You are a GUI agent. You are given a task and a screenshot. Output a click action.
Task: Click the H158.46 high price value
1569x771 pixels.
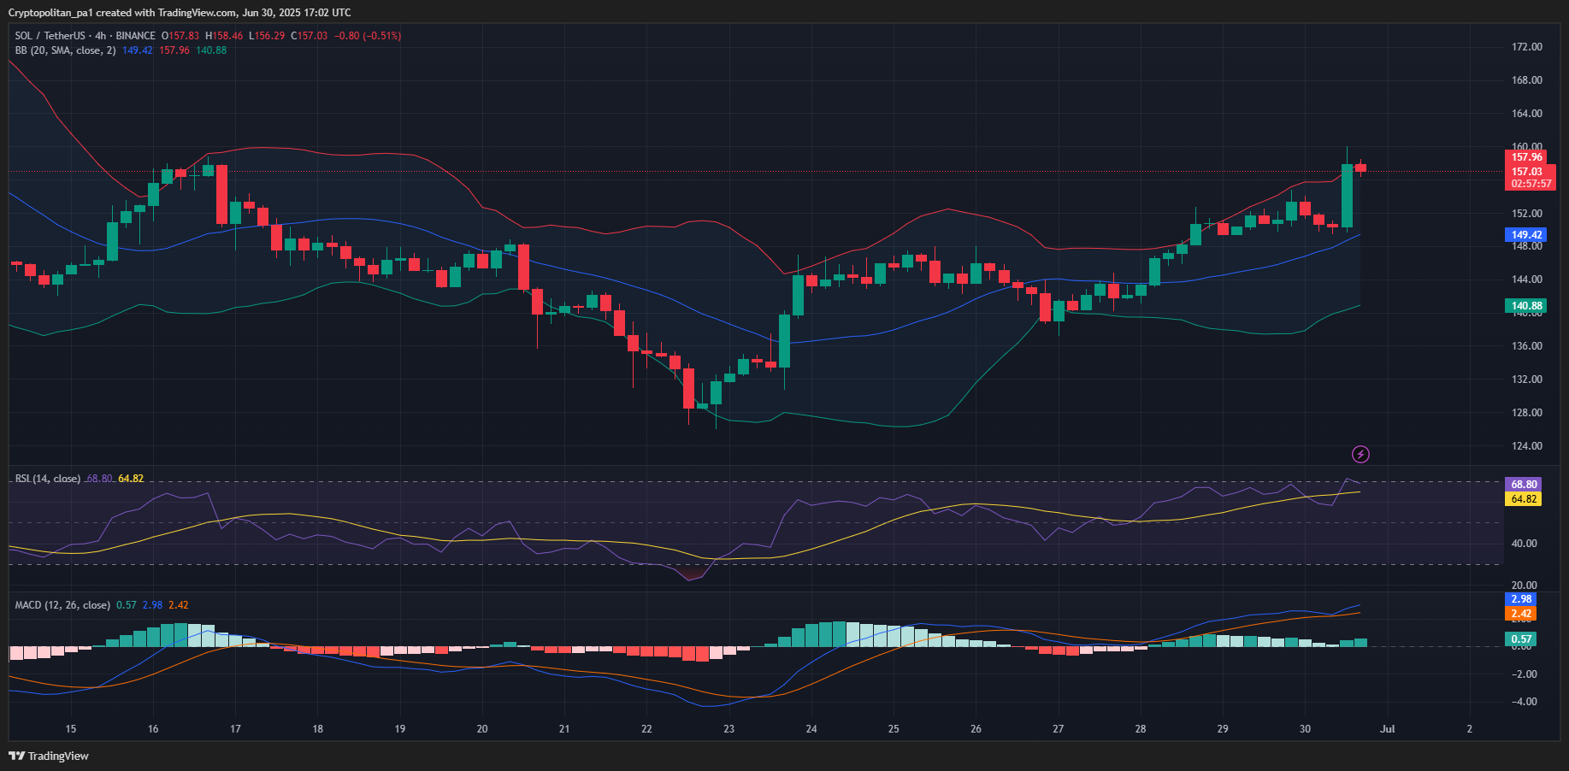click(x=224, y=36)
